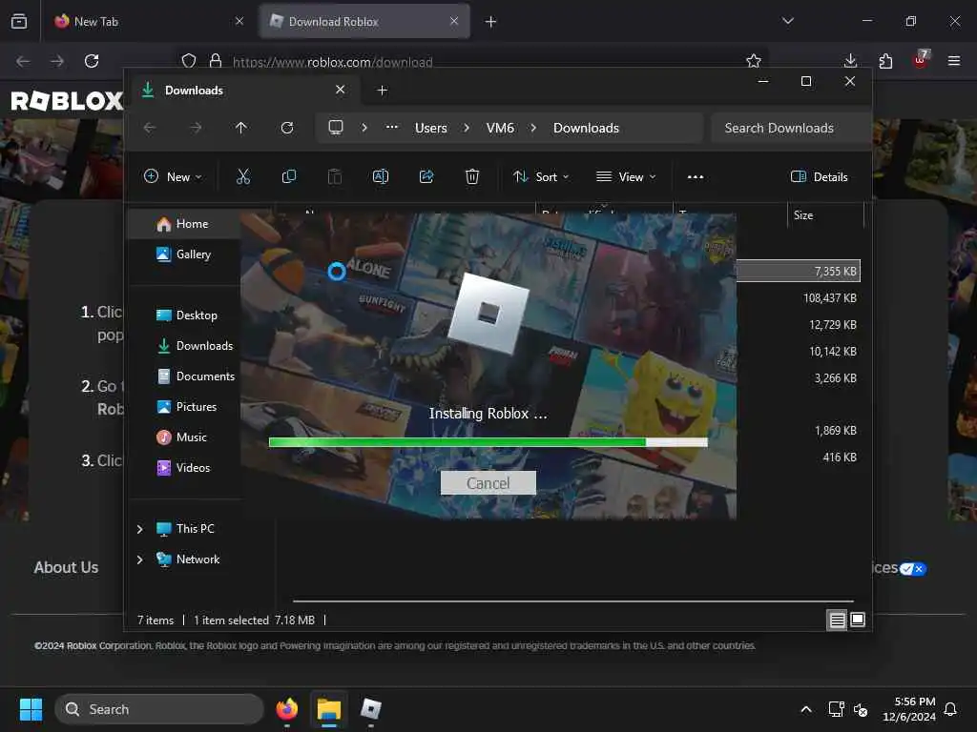Switch to details list view layout
The image size is (977, 732).
pyautogui.click(x=837, y=620)
